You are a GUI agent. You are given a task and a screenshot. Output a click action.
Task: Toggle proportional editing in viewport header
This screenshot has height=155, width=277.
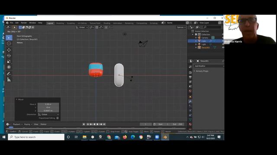[x=106, y=28]
